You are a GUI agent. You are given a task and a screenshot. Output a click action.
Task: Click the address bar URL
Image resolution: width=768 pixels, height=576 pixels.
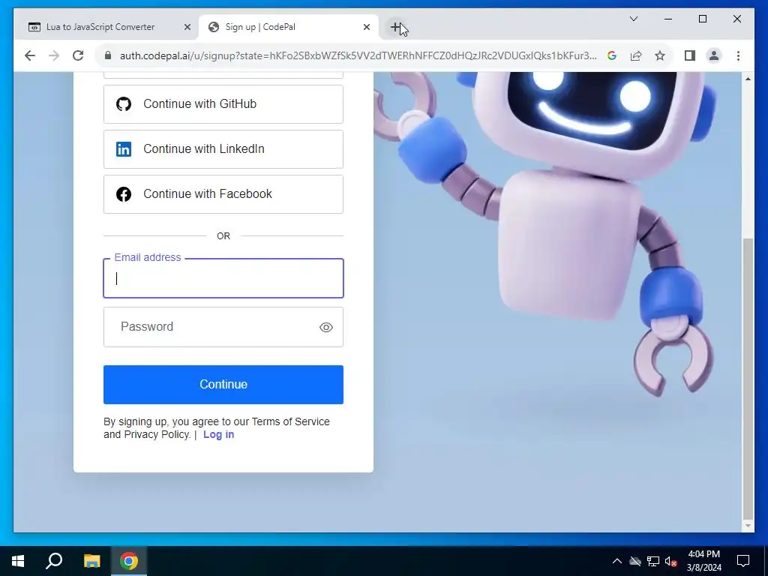click(358, 55)
